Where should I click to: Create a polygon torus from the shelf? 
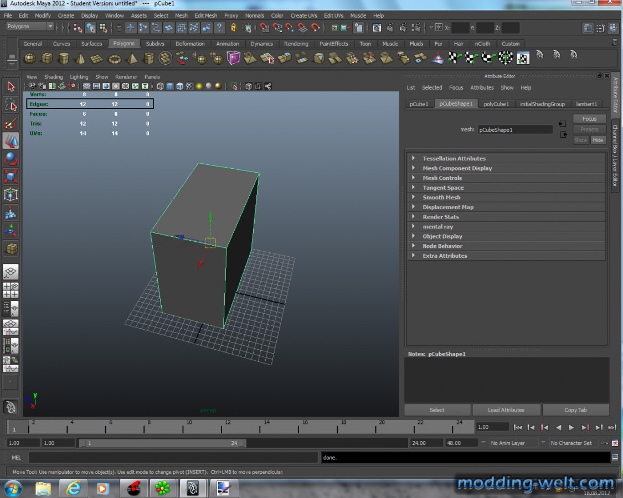115,59
